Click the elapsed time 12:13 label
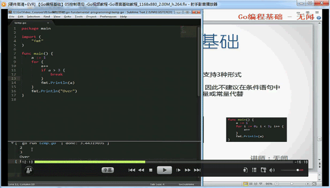Viewport: 330px width, 188px height. 27,162
